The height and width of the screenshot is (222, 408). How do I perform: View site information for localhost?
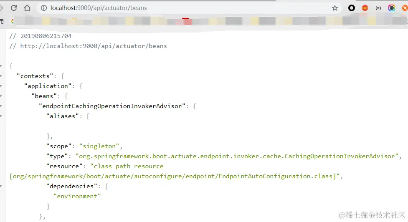[x=44, y=8]
